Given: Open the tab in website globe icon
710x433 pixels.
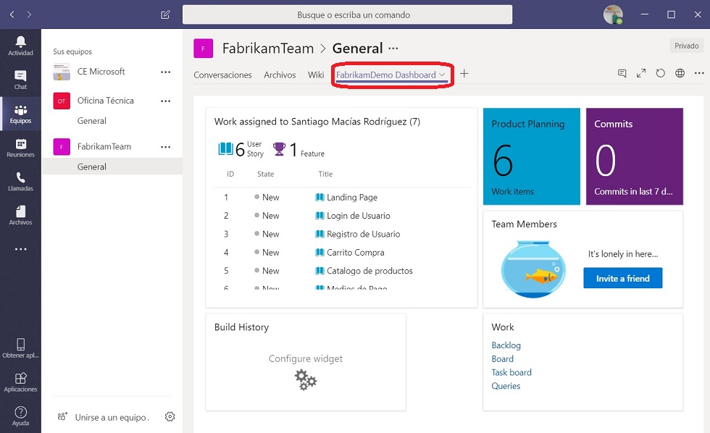Looking at the screenshot, I should pos(680,73).
